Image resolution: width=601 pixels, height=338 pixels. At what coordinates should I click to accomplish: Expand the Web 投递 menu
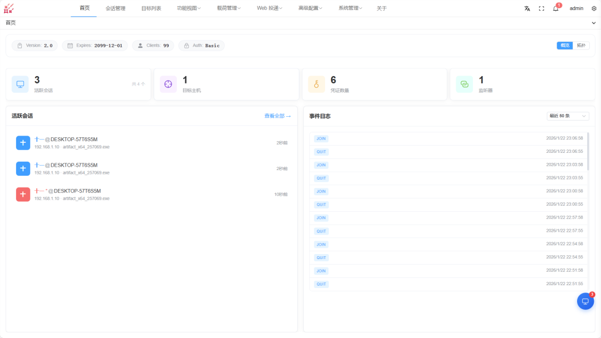tap(269, 8)
